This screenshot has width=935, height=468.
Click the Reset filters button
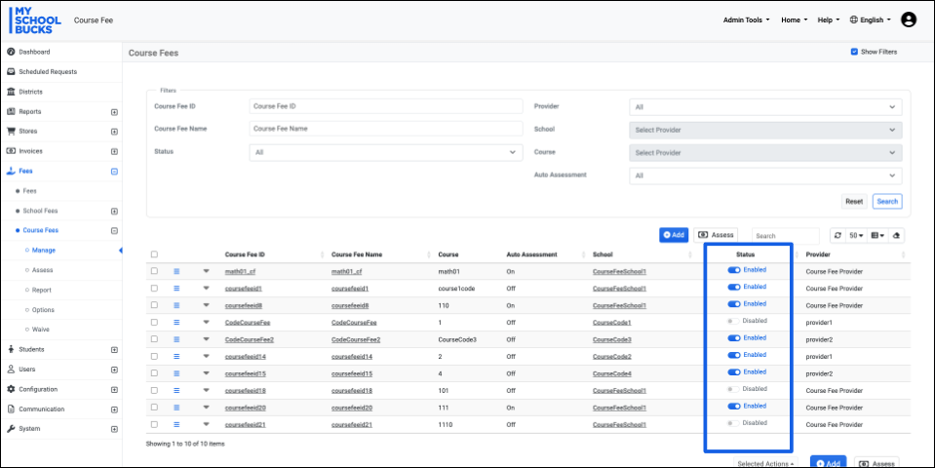point(854,202)
